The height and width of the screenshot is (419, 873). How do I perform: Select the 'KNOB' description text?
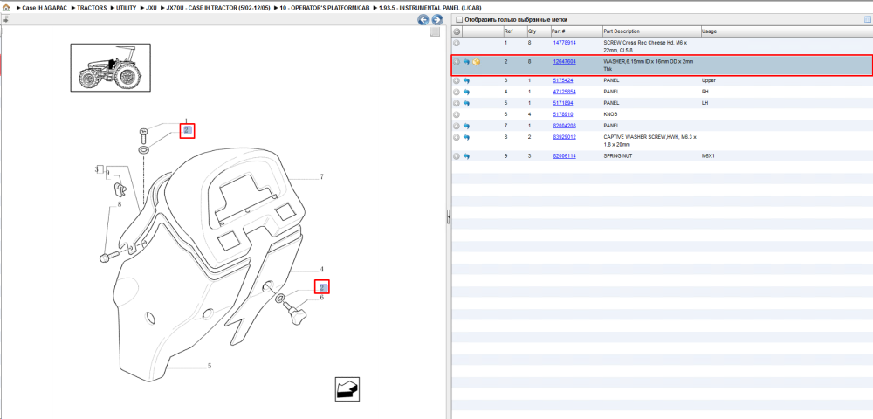(x=609, y=114)
